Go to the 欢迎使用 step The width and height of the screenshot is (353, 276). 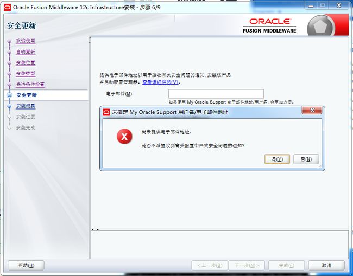tap(26, 41)
